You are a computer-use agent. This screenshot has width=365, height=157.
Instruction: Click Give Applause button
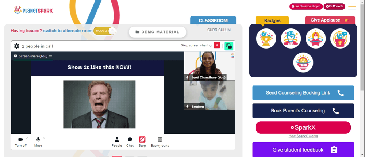pyautogui.click(x=330, y=20)
